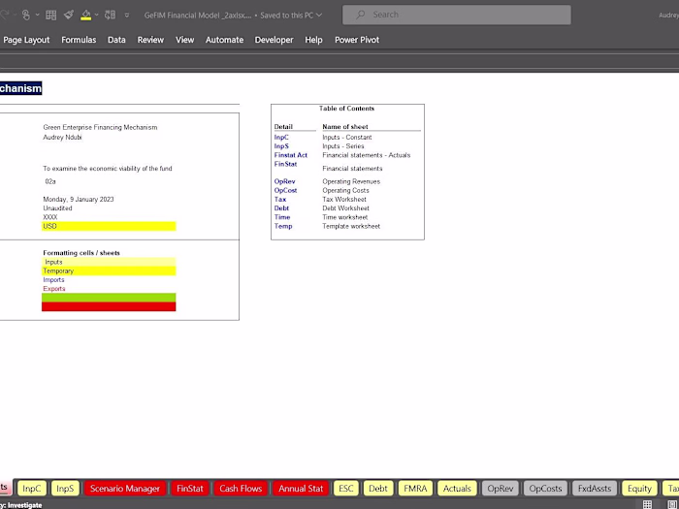The height and width of the screenshot is (509, 679).
Task: Click in the Search box
Action: [x=457, y=15]
